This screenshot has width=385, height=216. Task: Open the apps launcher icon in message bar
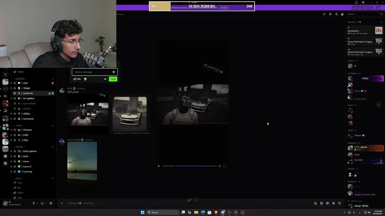click(340, 203)
